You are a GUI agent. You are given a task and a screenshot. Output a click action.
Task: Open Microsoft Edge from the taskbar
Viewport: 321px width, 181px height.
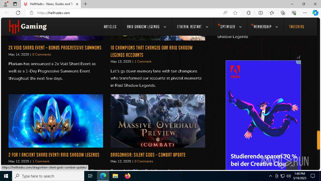click(103, 176)
